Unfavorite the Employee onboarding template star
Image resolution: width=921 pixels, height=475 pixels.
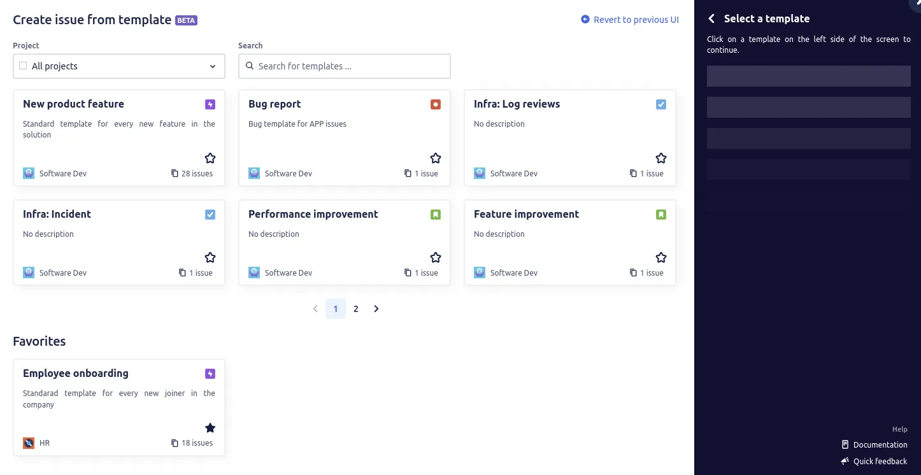click(210, 428)
